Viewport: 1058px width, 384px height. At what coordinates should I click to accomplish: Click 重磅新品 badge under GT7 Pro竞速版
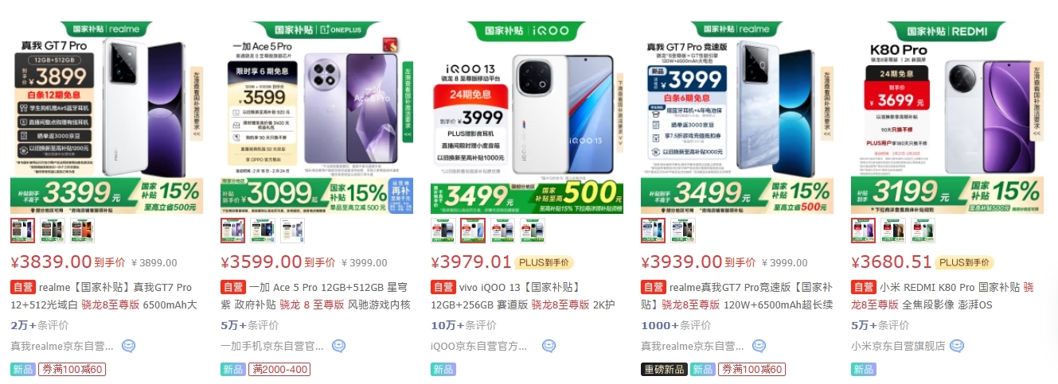point(663,369)
